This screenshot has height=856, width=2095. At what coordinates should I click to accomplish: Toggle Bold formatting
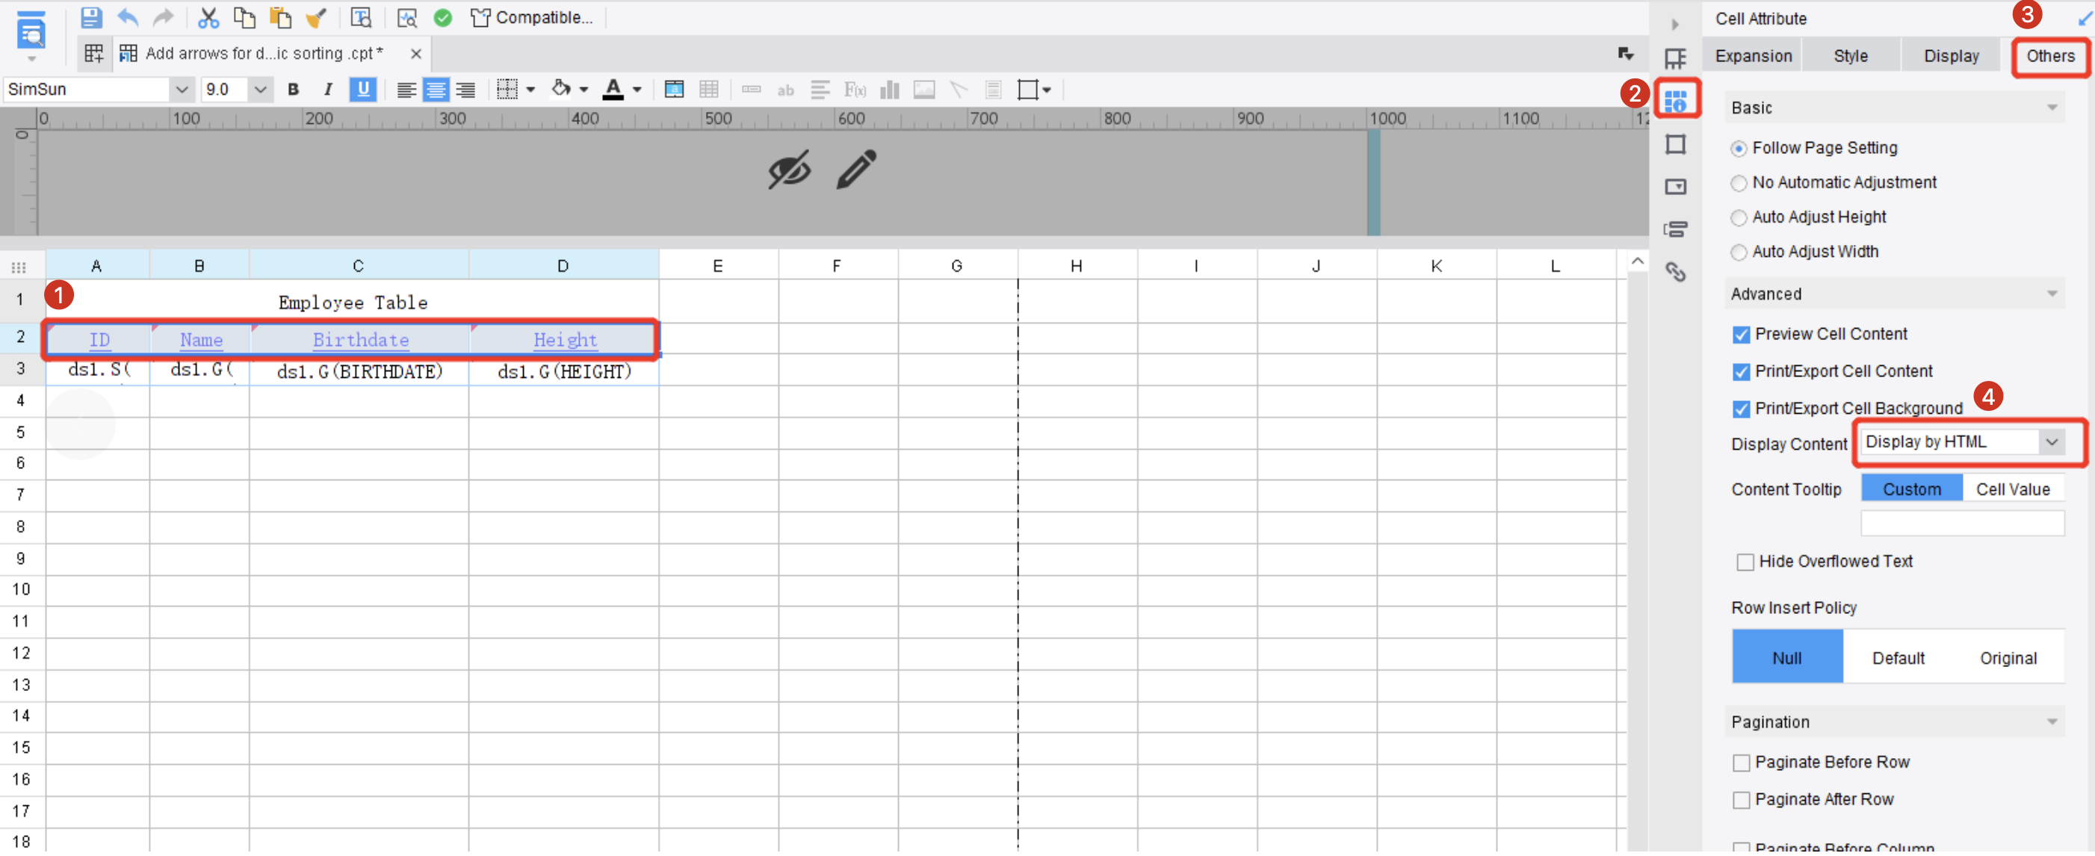click(294, 90)
